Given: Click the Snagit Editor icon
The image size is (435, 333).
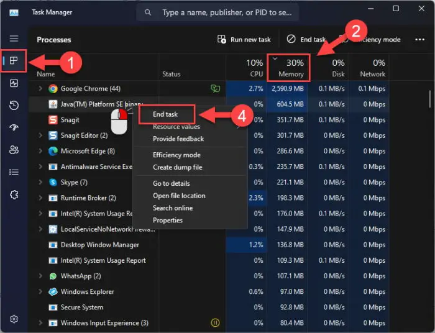Looking at the screenshot, I should (x=53, y=135).
